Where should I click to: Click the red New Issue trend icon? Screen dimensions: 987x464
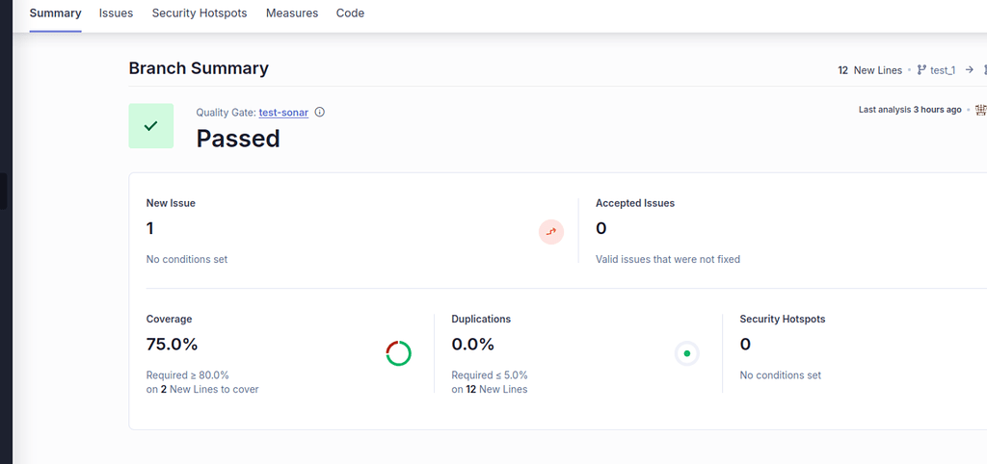click(551, 231)
